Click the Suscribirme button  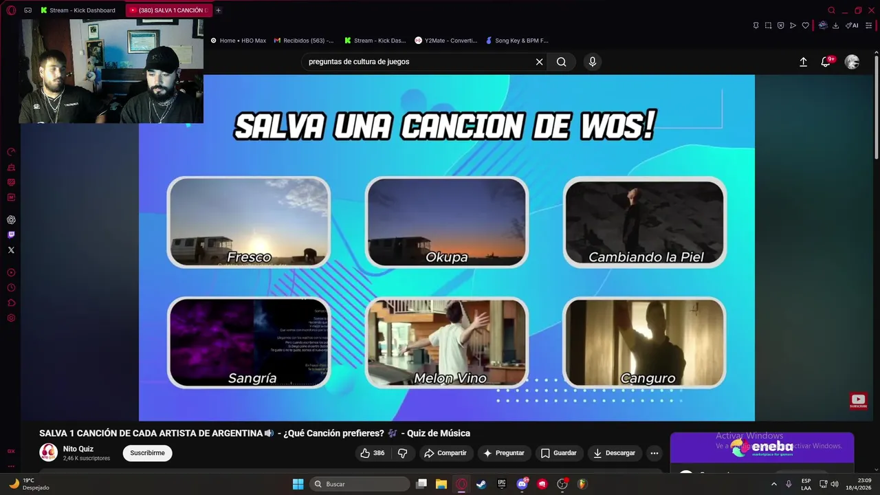[147, 453]
